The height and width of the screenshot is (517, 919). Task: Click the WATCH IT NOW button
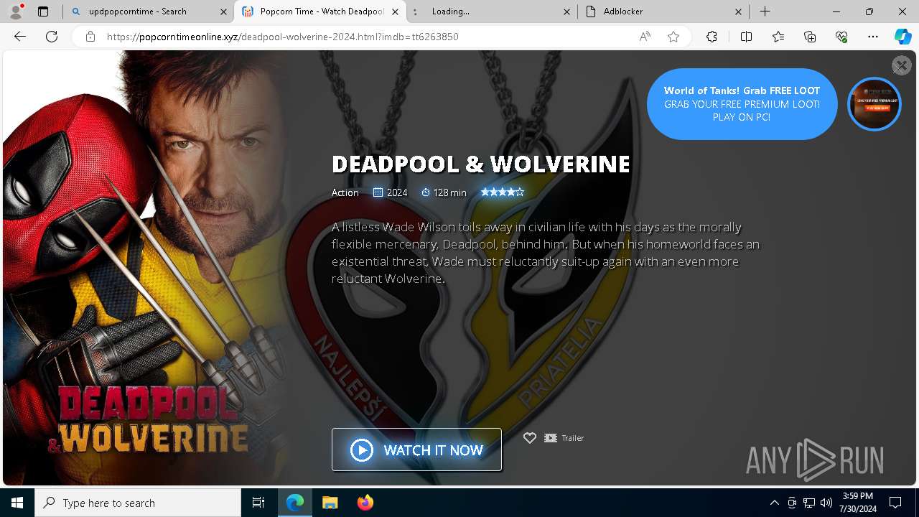[416, 450]
